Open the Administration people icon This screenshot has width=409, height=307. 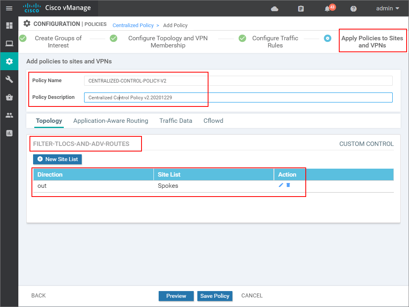pyautogui.click(x=9, y=115)
